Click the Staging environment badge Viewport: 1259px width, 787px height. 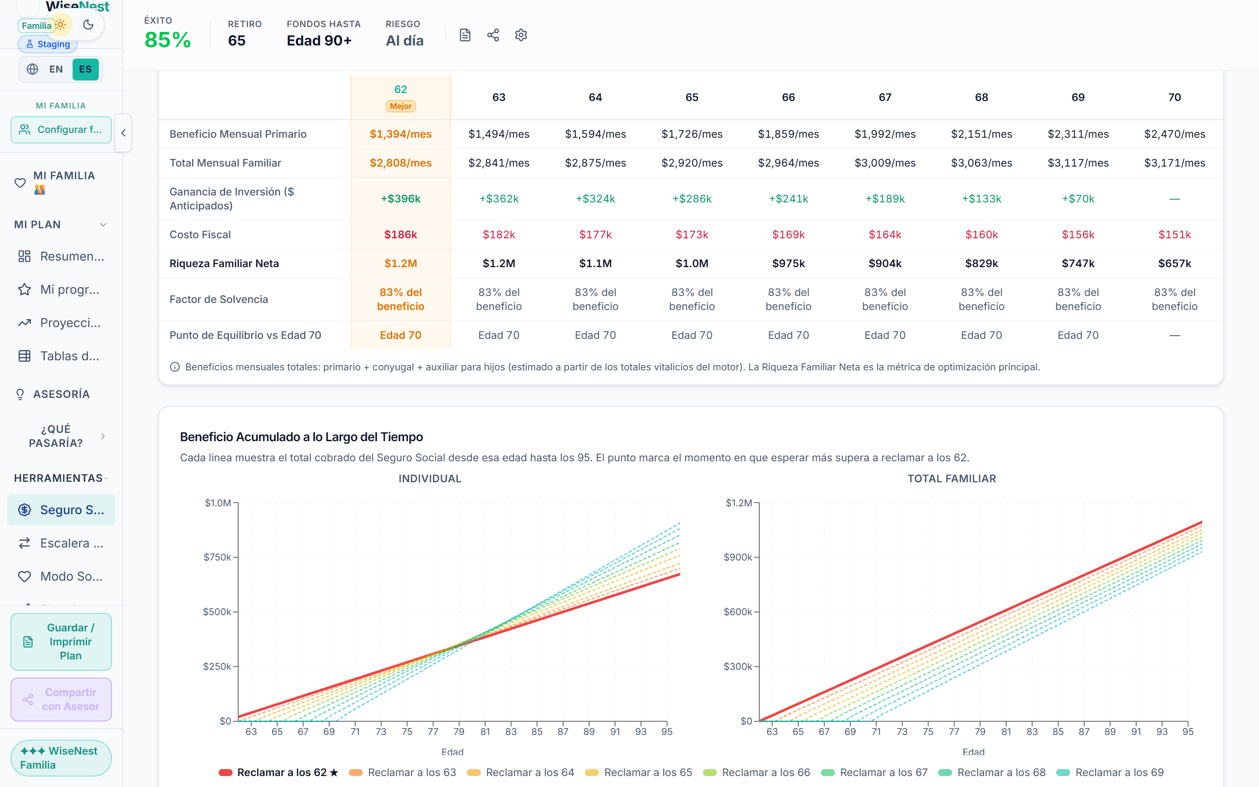pyautogui.click(x=48, y=44)
